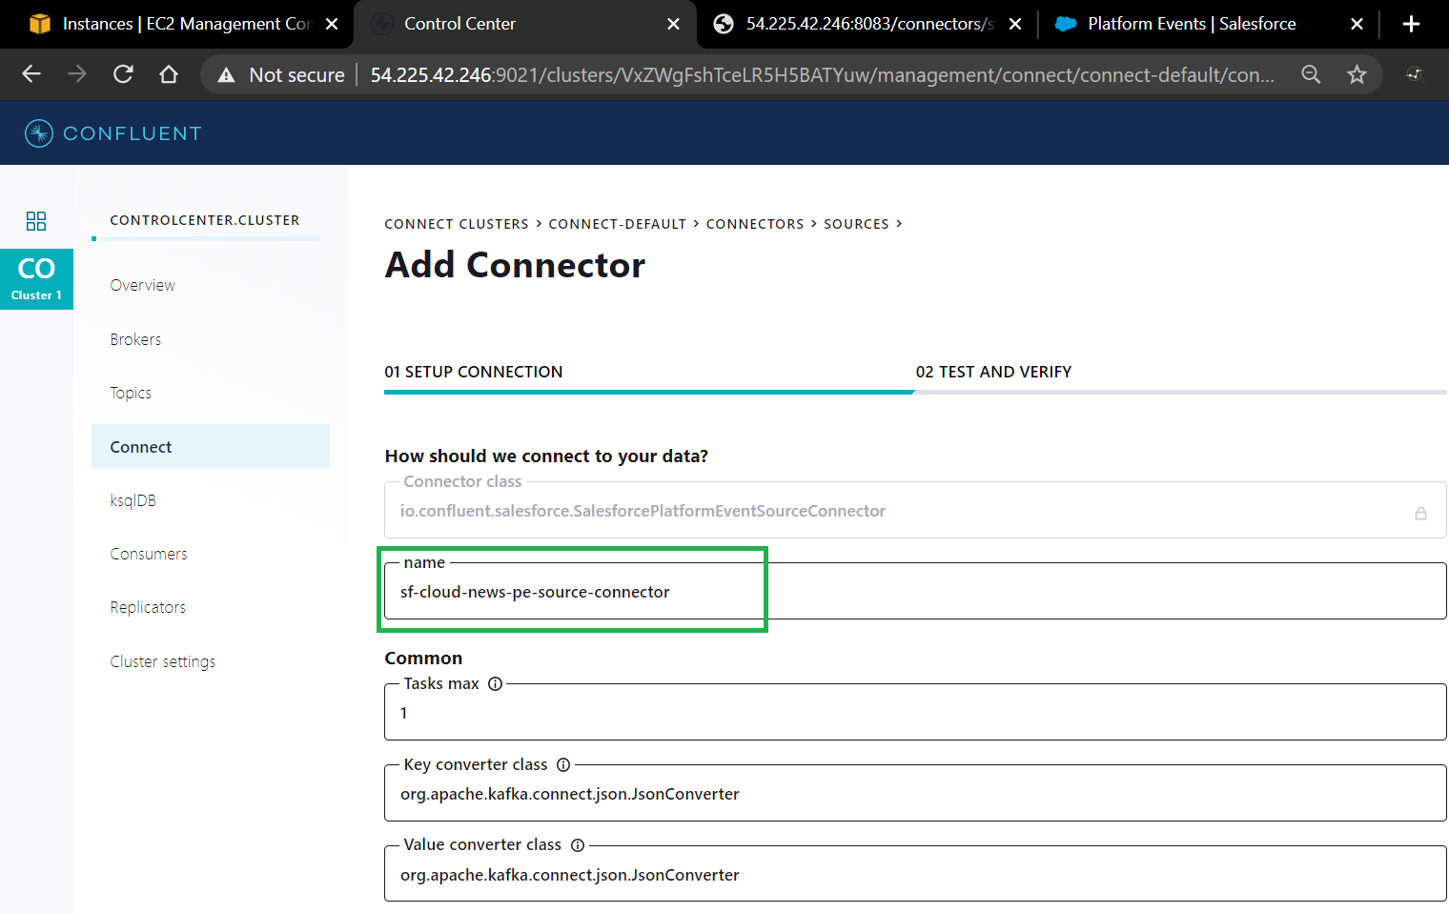Show Key converter class info icon
The height and width of the screenshot is (913, 1449).
coord(563,764)
